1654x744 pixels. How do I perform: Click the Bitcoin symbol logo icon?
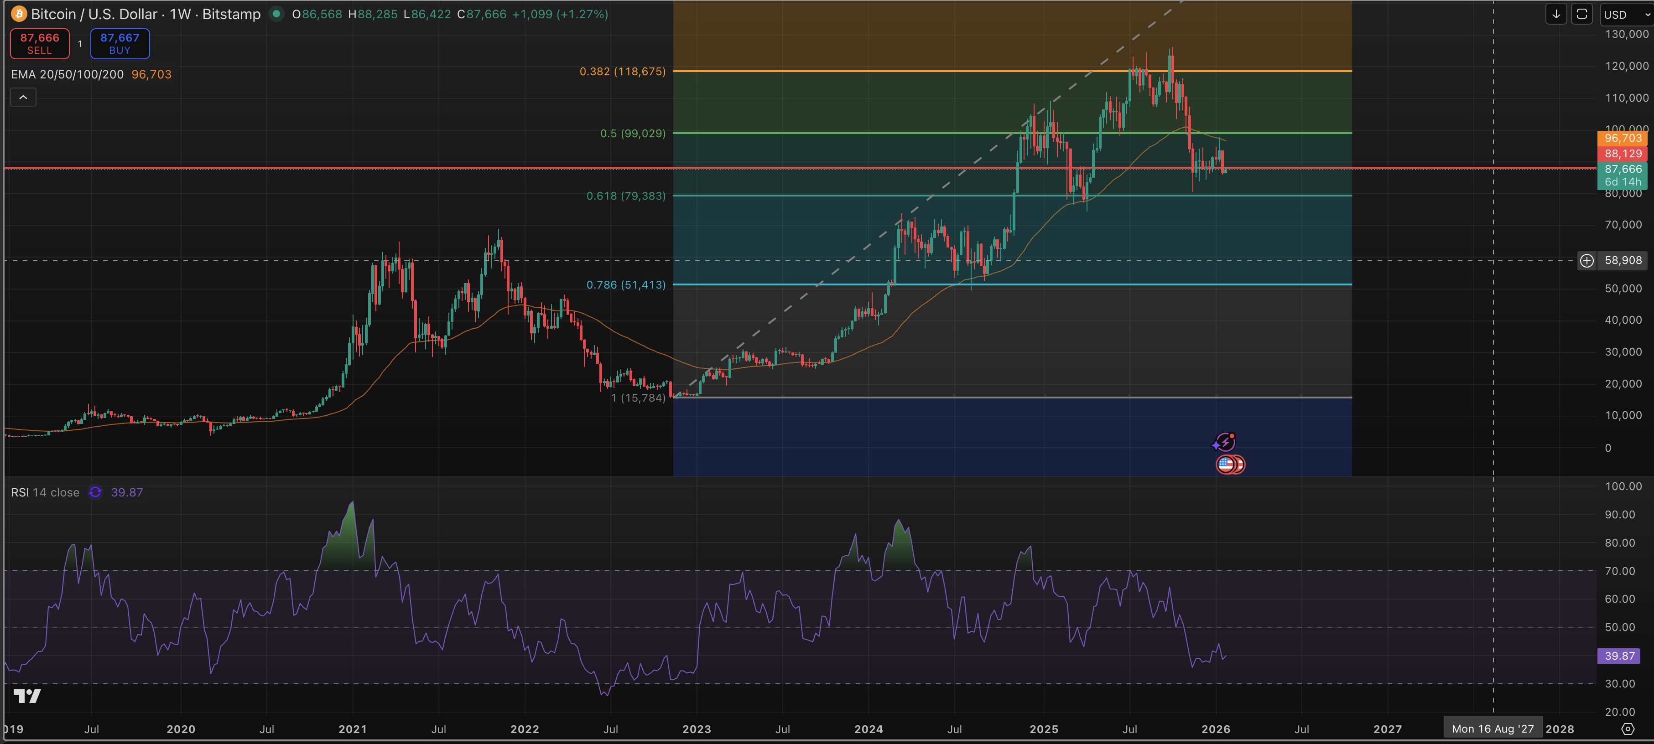pos(19,14)
